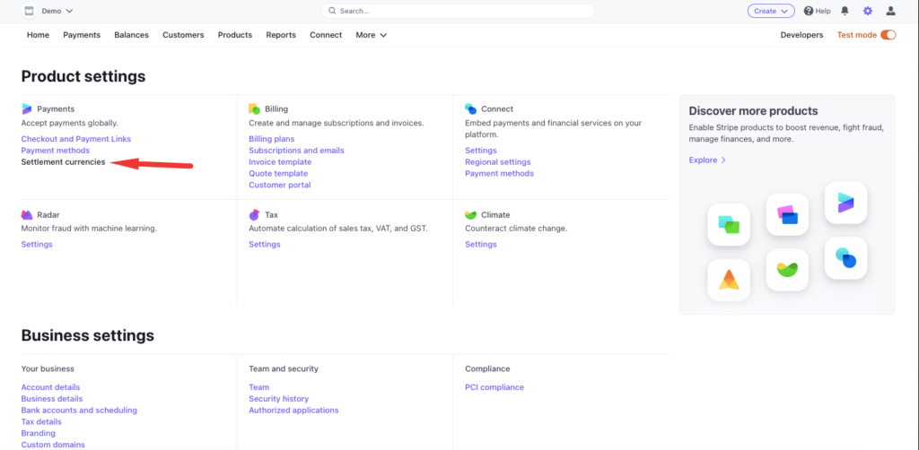Screen dimensions: 919x450
Task: Expand the More navigation menu
Action: point(371,35)
